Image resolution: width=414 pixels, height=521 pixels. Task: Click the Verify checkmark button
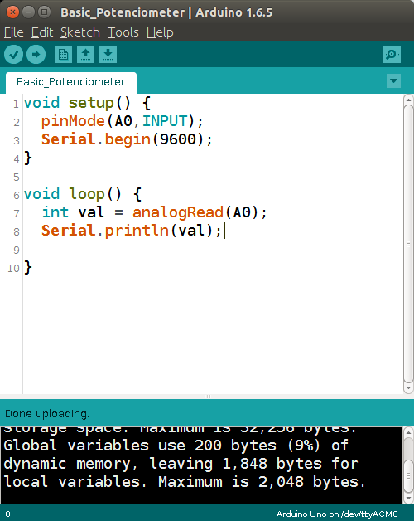tap(13, 54)
